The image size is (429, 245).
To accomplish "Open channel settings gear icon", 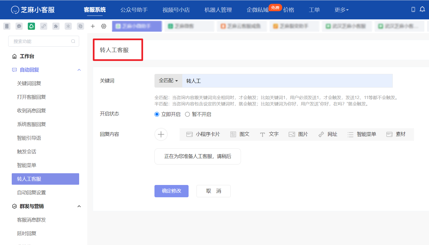I will click(104, 26).
